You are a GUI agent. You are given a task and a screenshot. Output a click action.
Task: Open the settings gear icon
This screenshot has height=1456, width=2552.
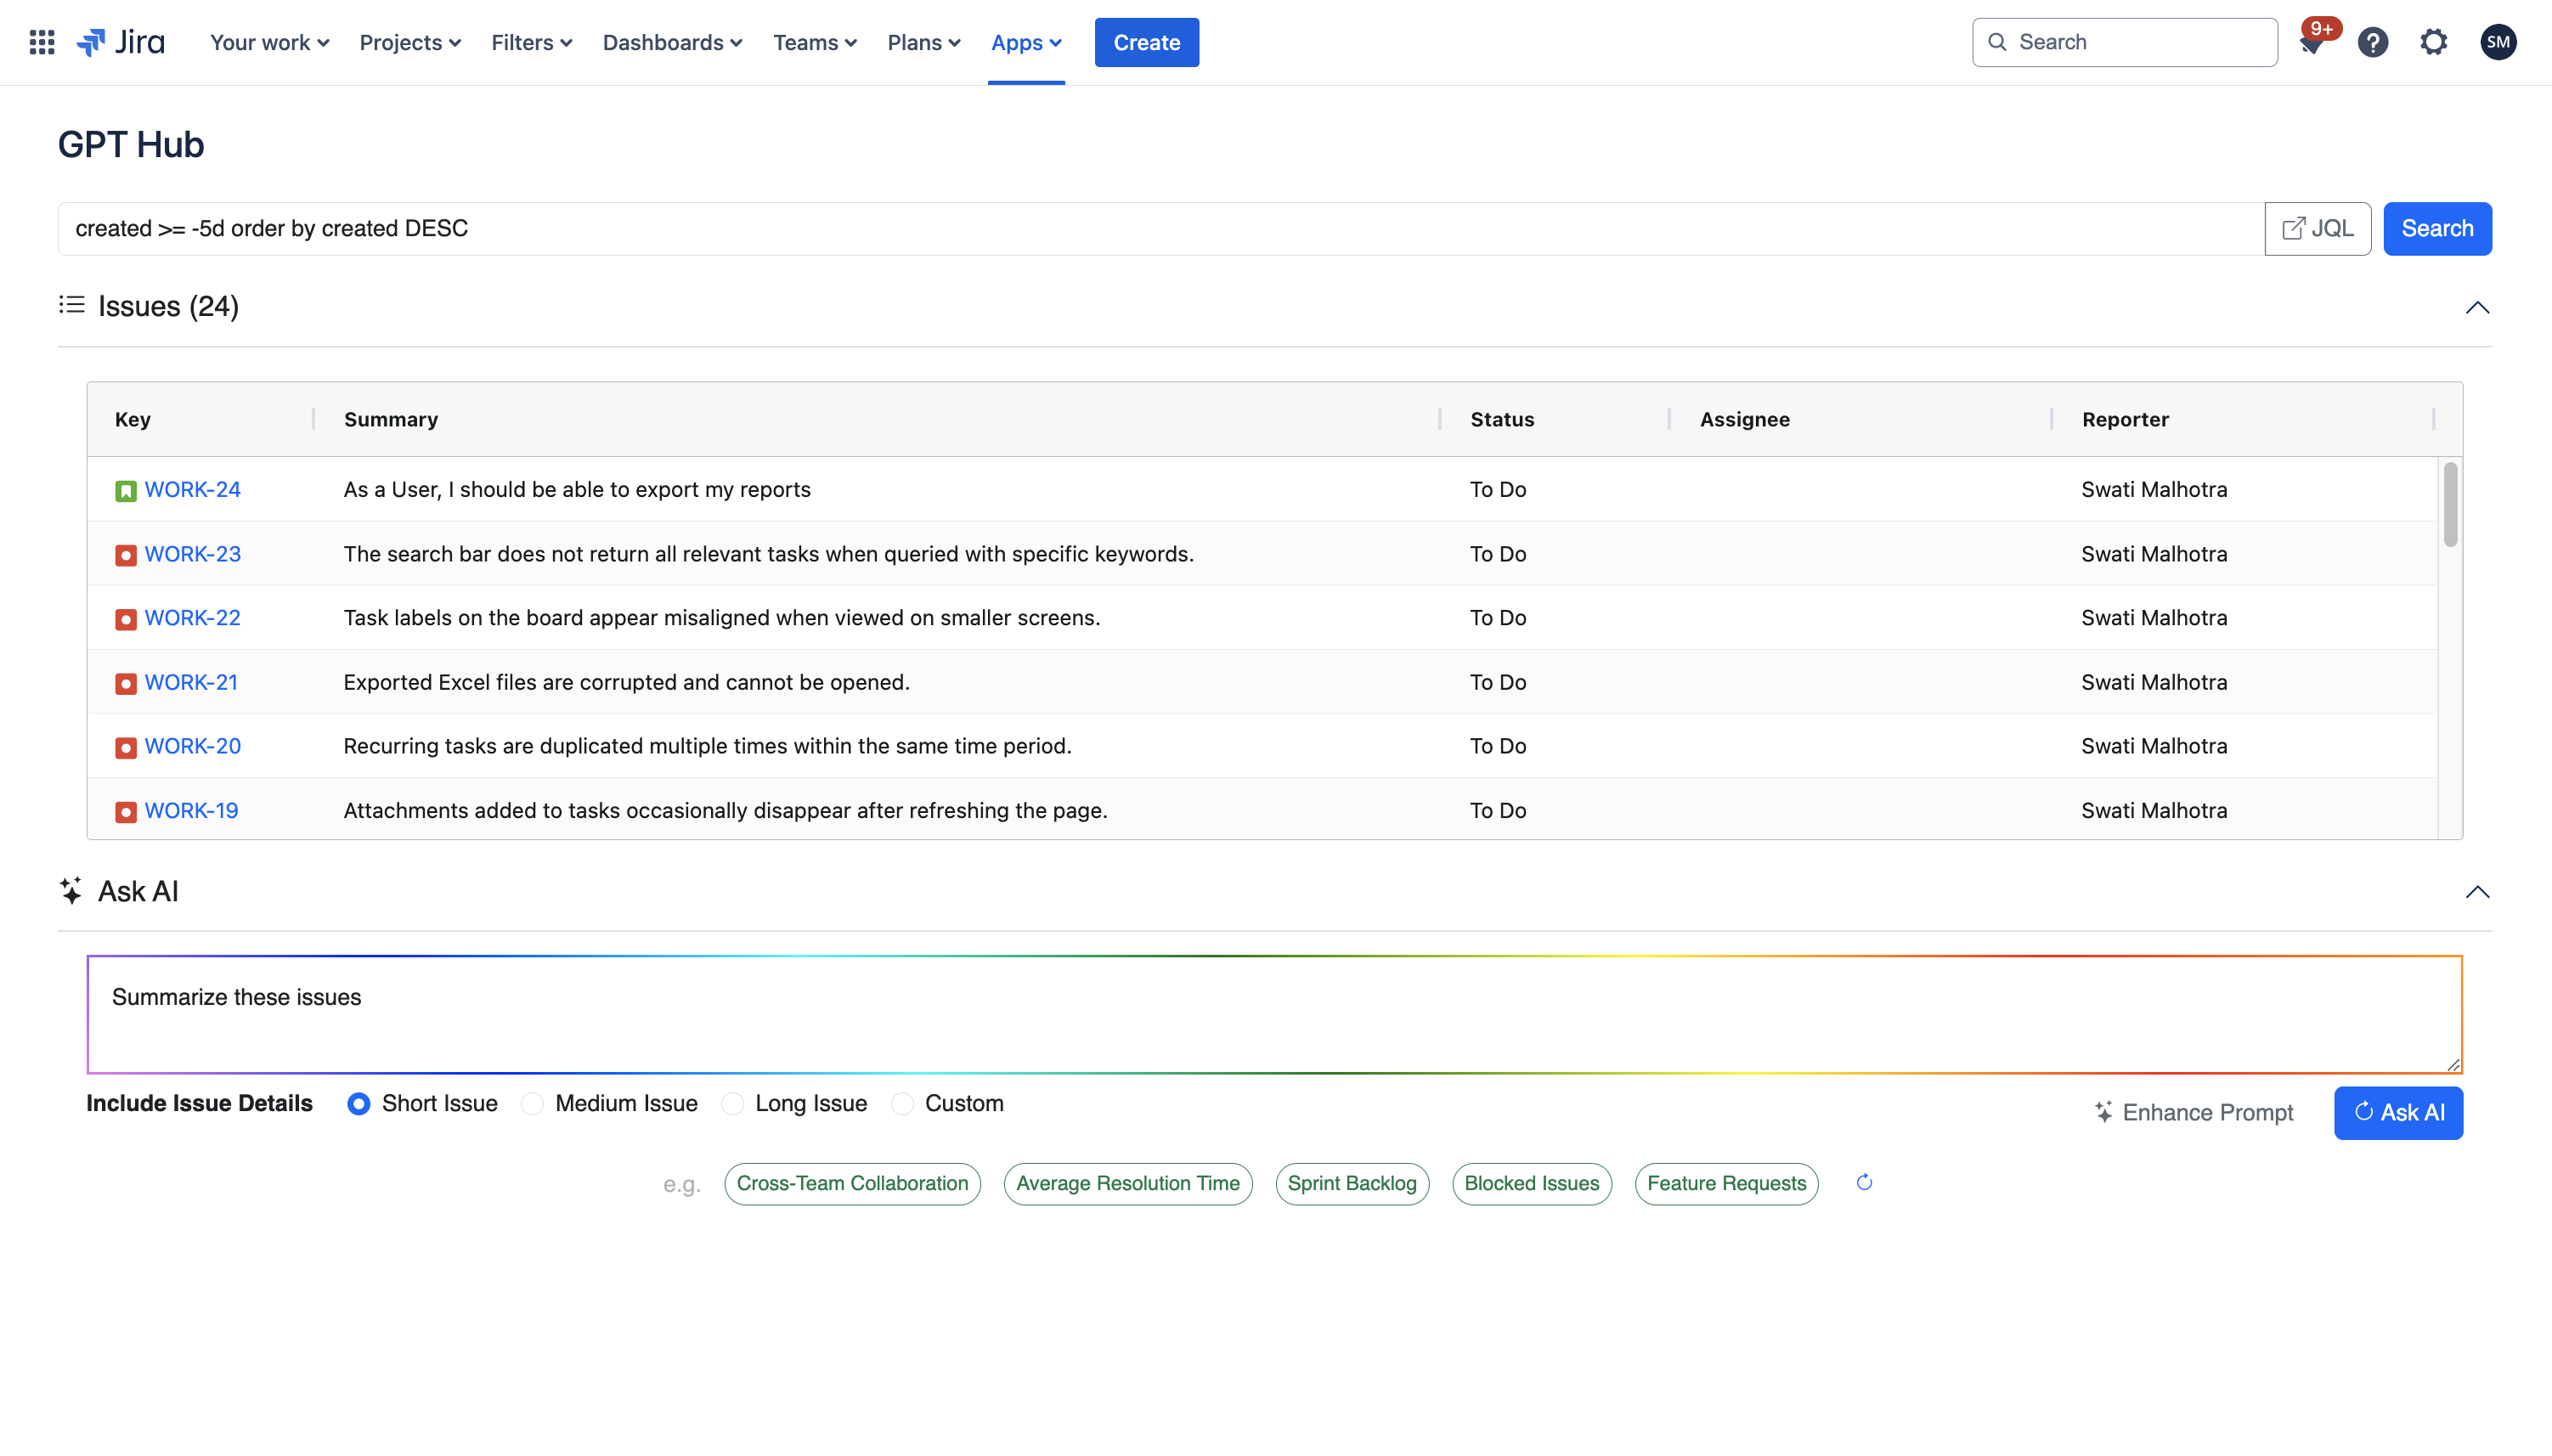point(2433,42)
